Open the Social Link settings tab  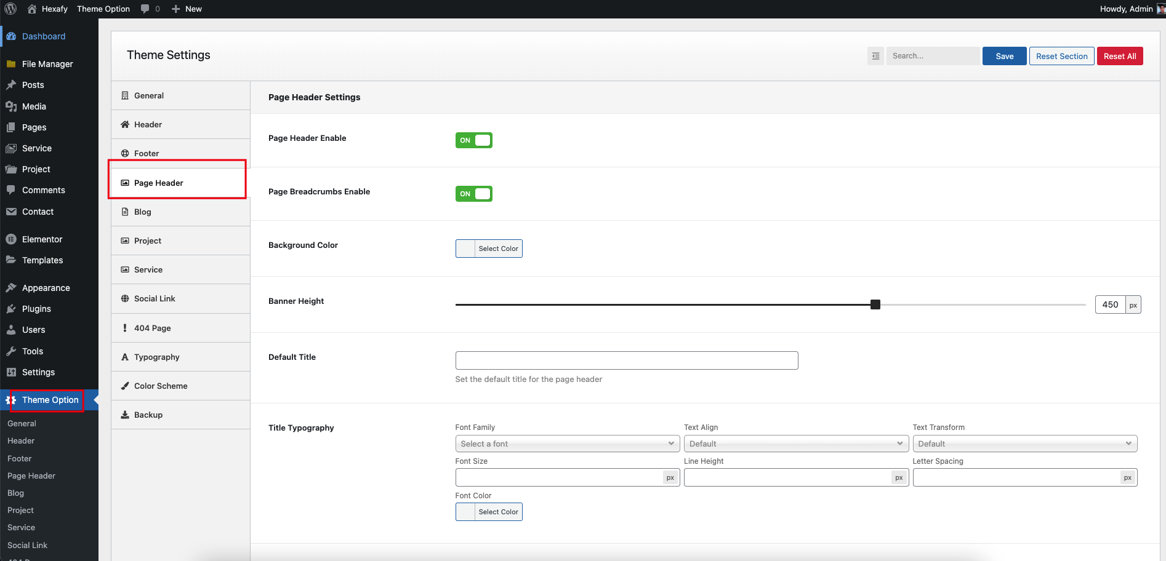(x=180, y=298)
